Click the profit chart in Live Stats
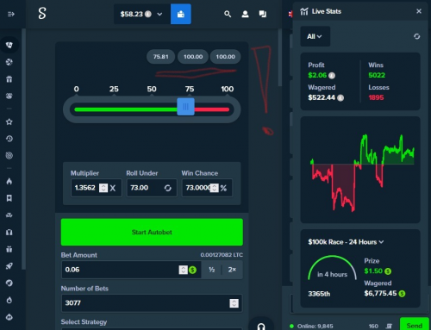 click(360, 170)
